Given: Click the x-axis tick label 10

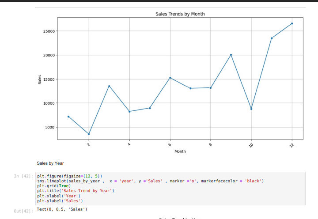Looking at the screenshot, I should (251, 145).
